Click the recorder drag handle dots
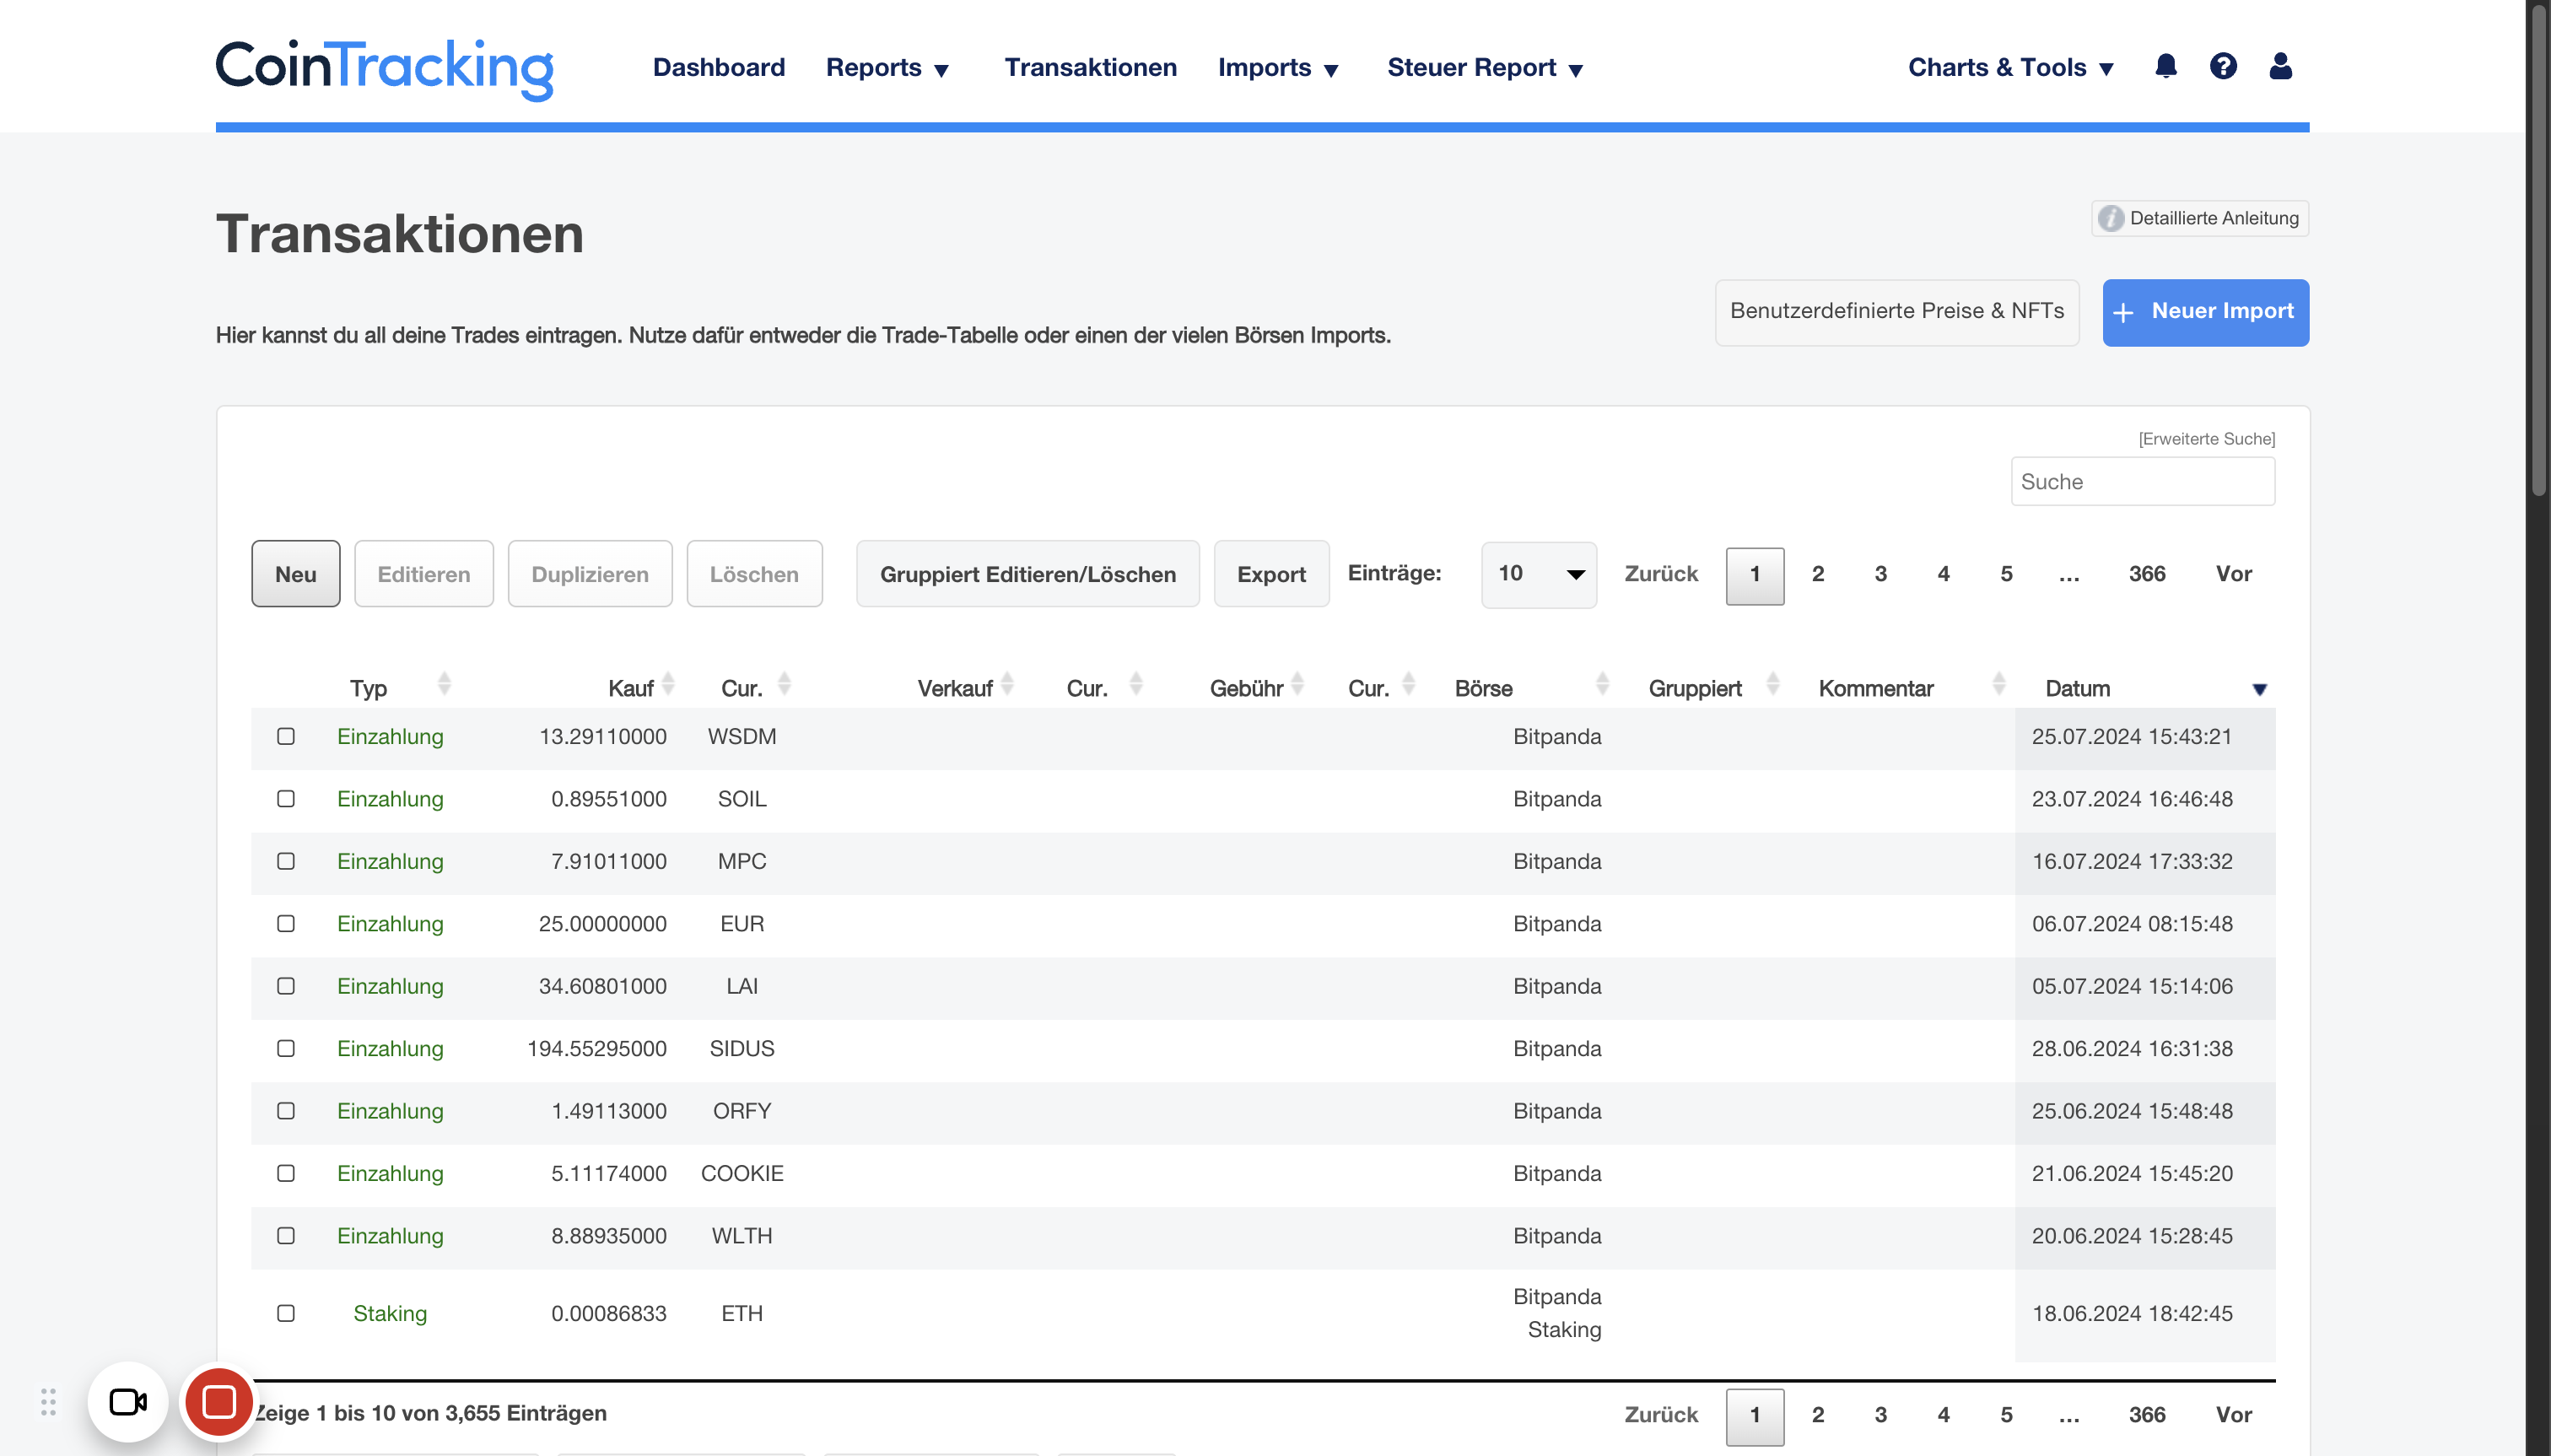Screen dimensions: 2551x1456 [48, 1402]
